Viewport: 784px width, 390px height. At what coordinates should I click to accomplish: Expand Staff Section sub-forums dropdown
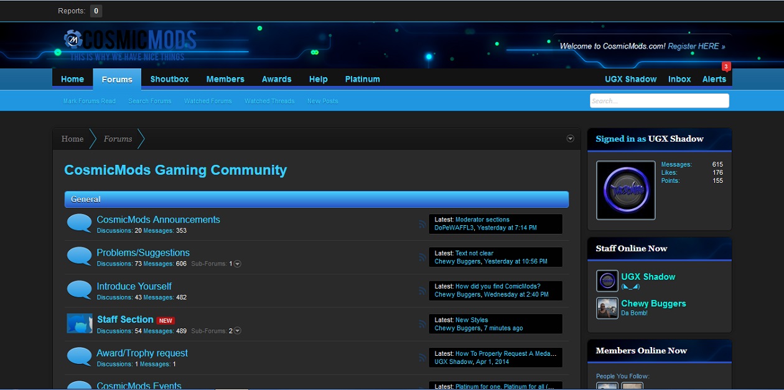click(237, 331)
